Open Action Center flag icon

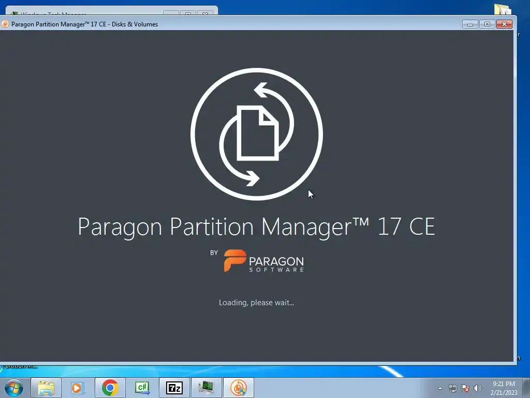click(x=465, y=388)
